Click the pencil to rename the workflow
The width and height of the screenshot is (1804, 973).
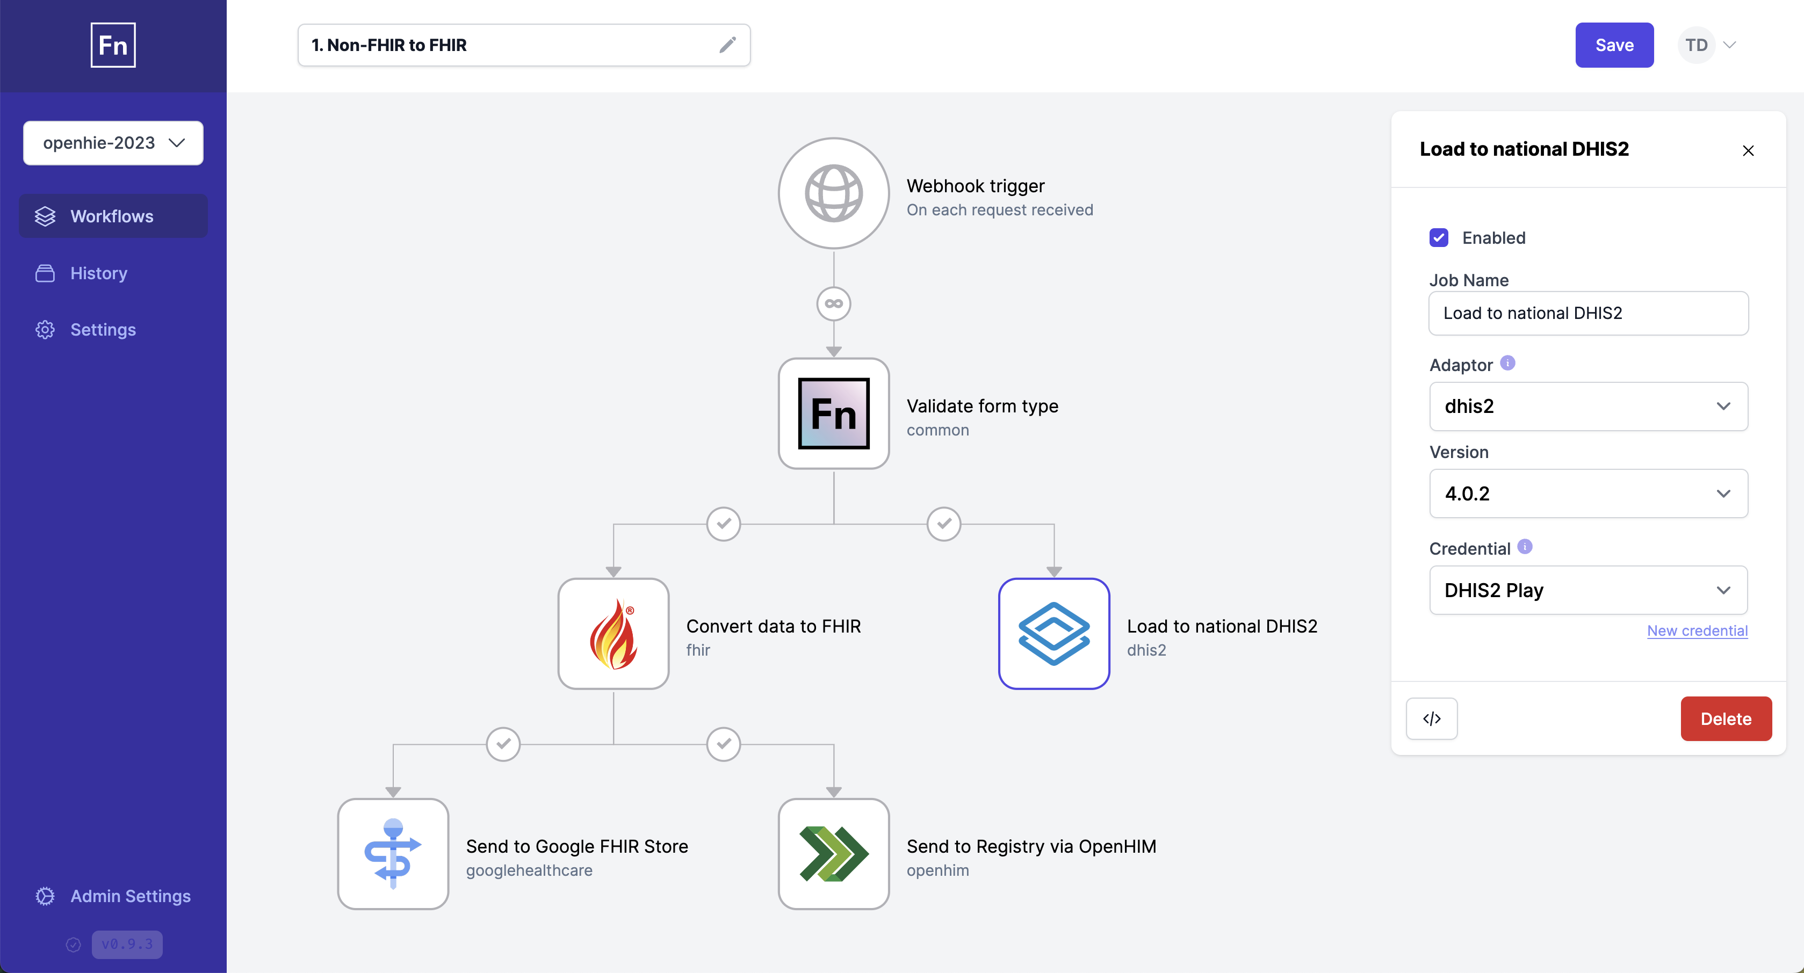coord(728,45)
